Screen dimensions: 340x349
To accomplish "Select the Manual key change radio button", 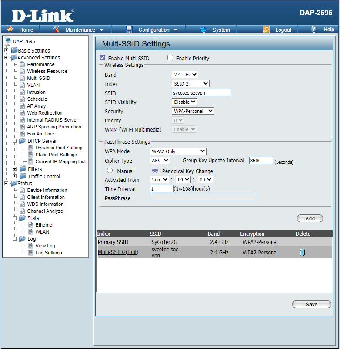I will pos(110,171).
